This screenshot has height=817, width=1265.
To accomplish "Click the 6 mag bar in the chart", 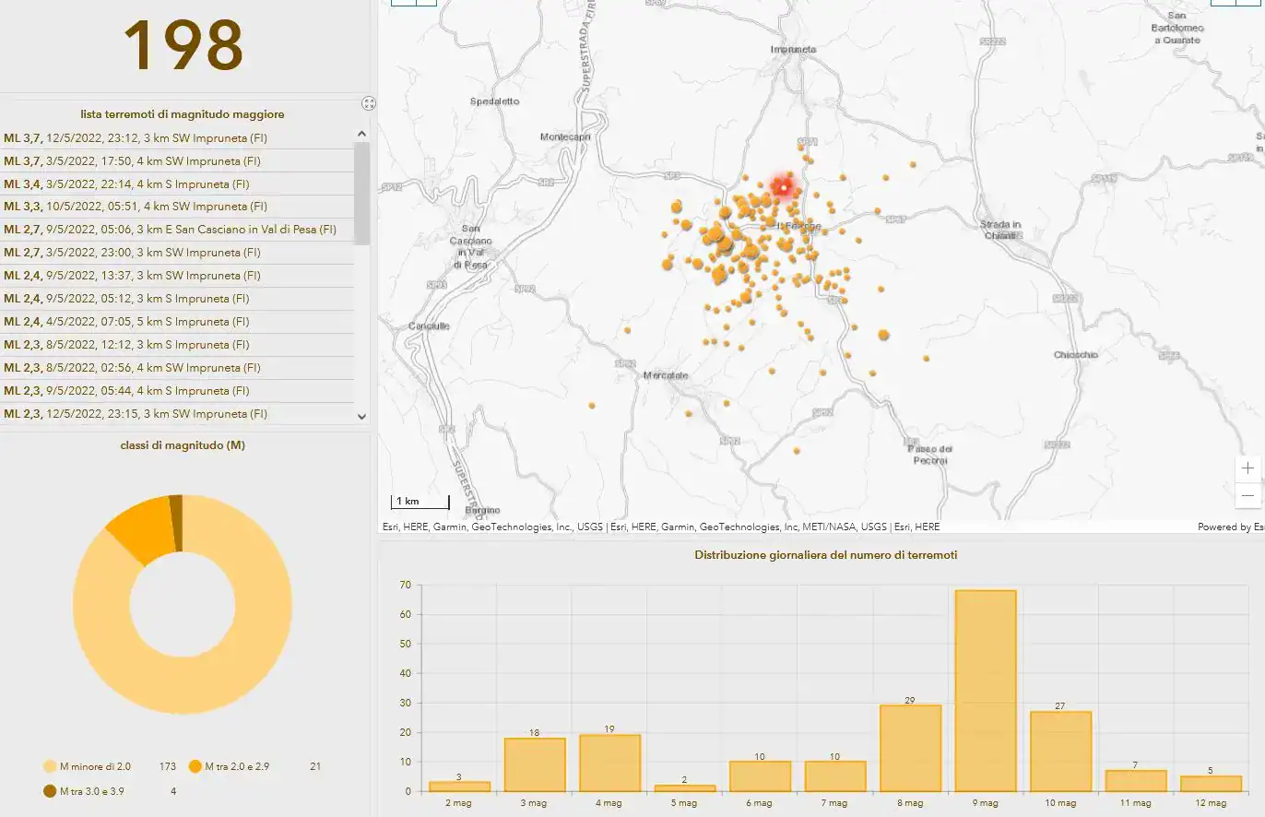I will coord(760,776).
